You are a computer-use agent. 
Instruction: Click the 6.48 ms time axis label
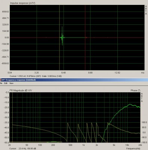coord(64,73)
